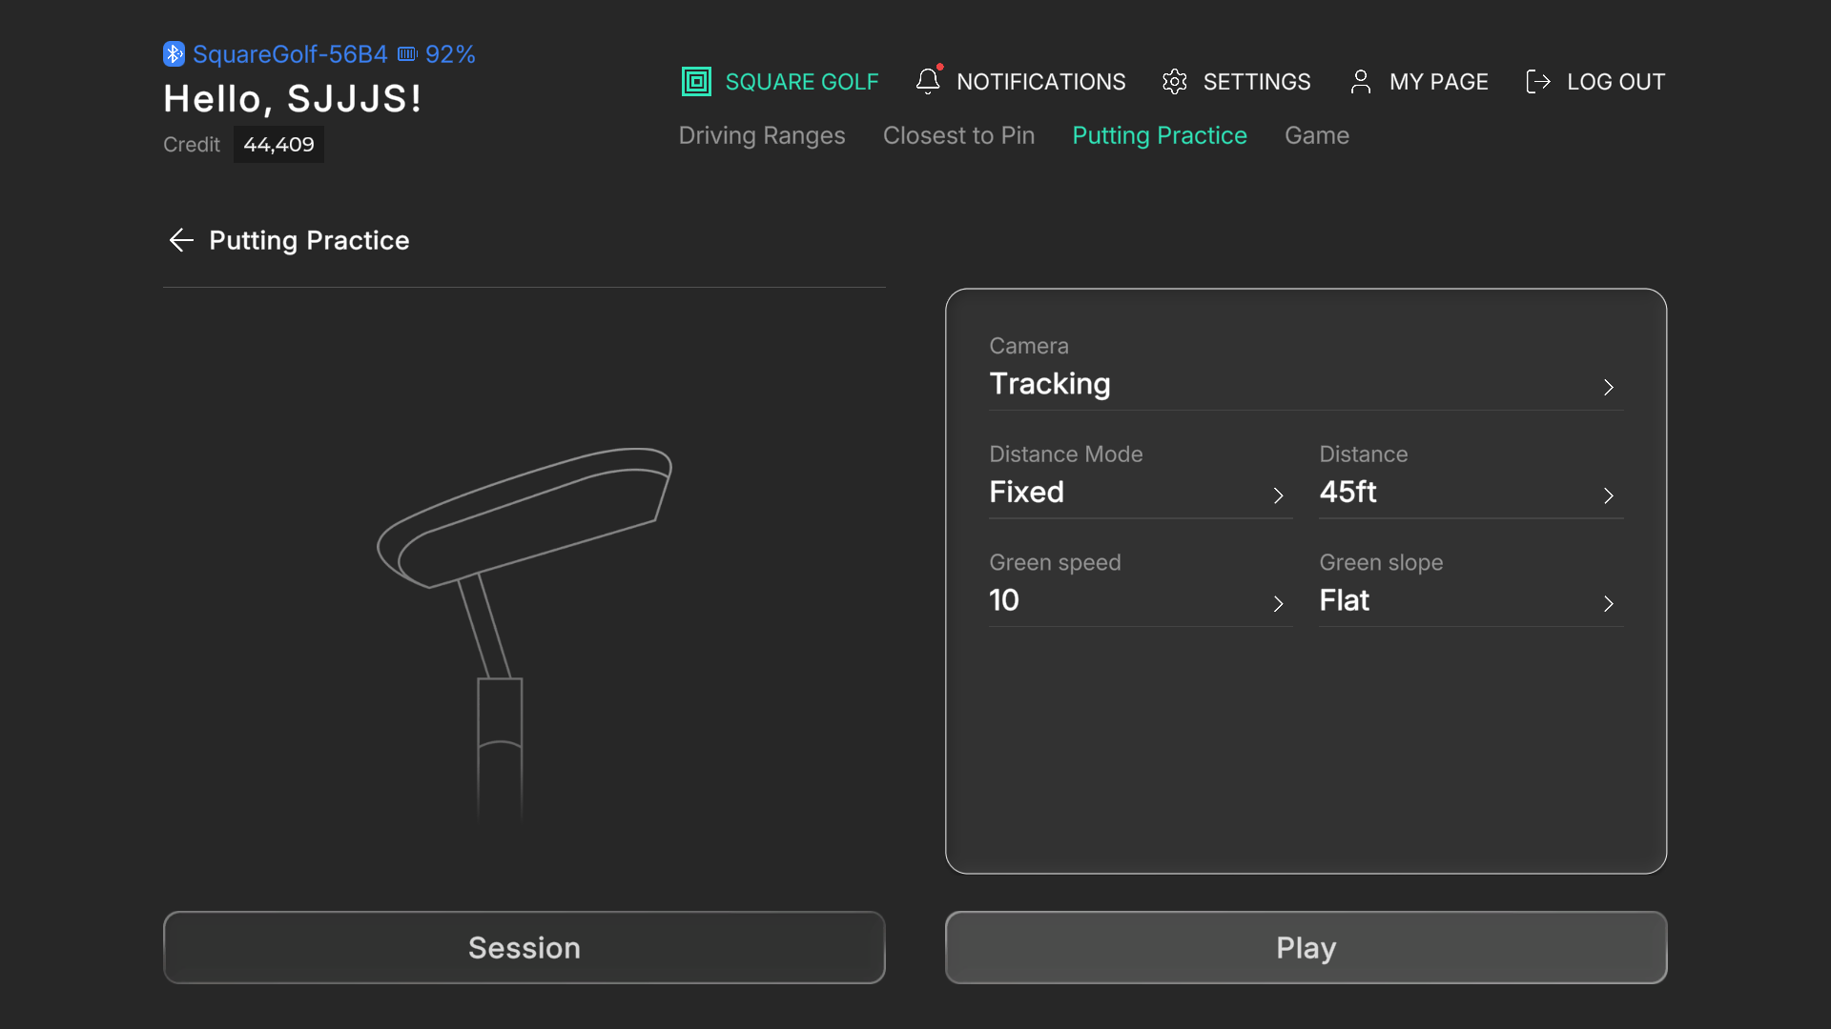The width and height of the screenshot is (1831, 1029).
Task: Click the credit amount 44,409
Action: point(278,145)
